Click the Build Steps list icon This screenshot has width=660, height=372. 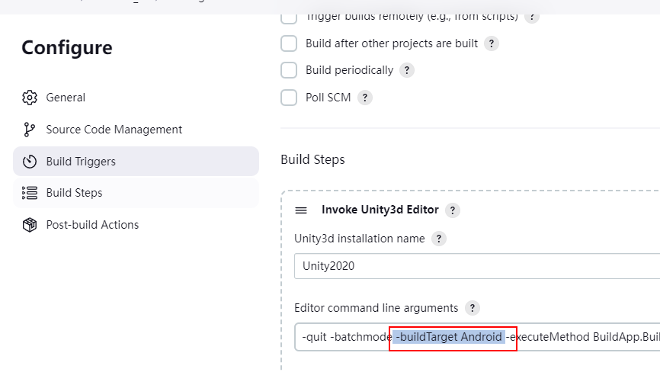[30, 193]
